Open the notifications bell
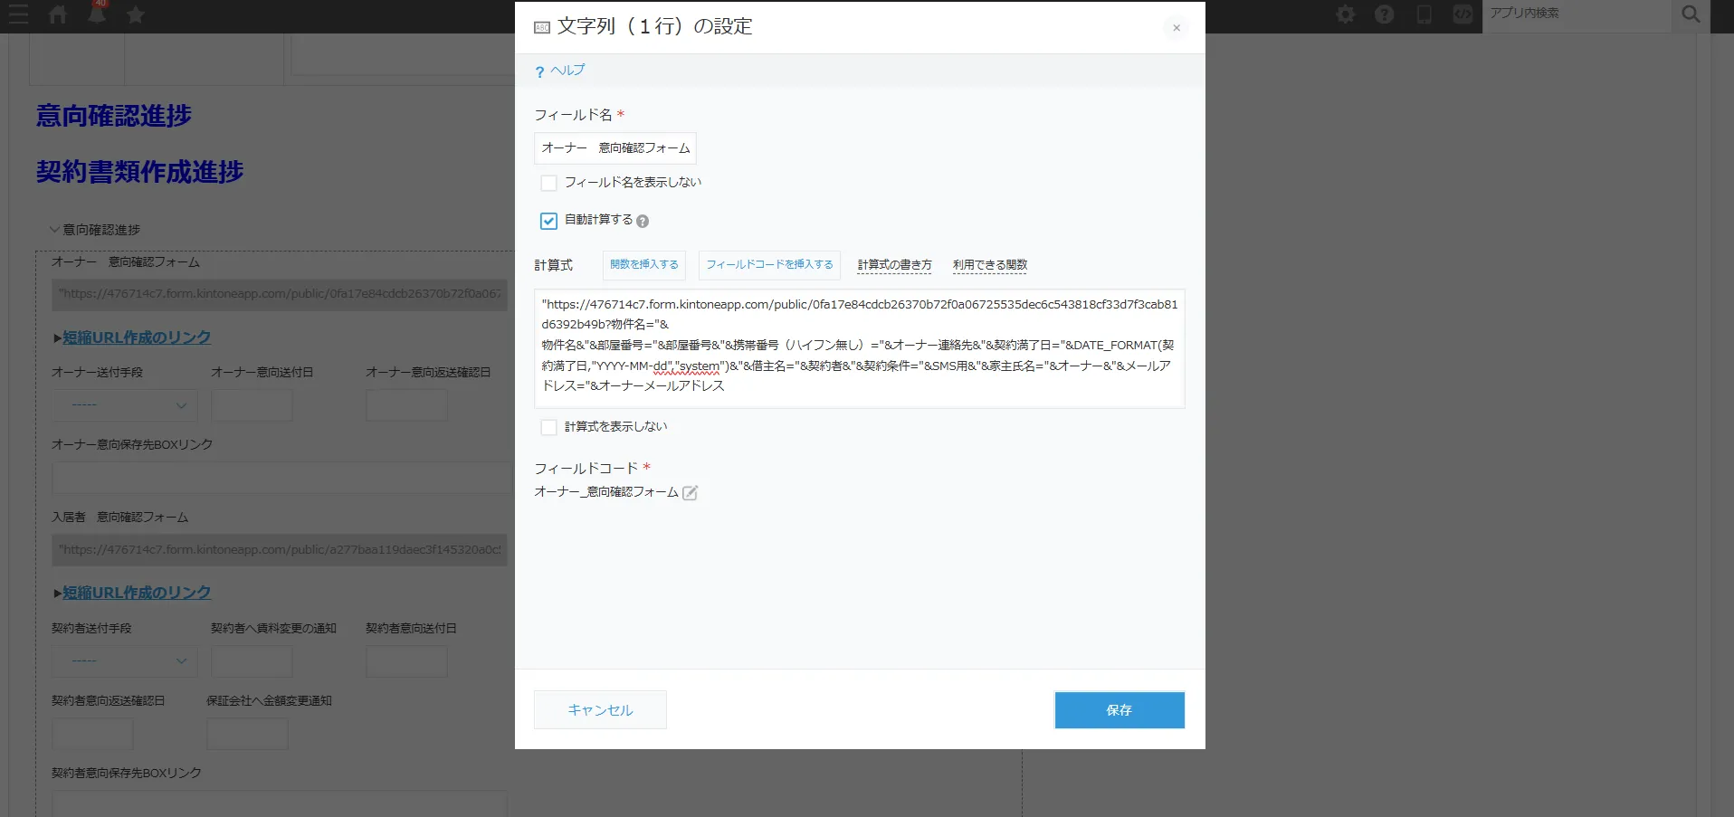This screenshot has height=817, width=1734. [97, 14]
